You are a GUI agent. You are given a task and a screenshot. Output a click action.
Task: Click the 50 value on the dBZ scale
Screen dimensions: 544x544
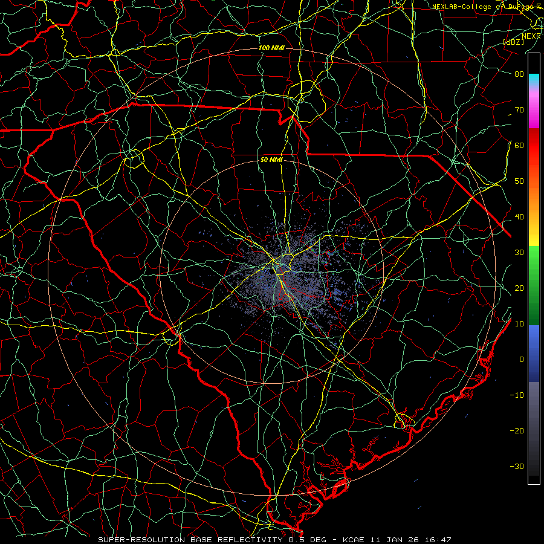pyautogui.click(x=519, y=181)
